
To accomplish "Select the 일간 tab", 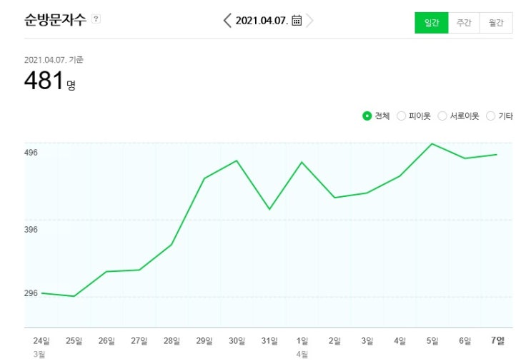I will click(x=432, y=23).
